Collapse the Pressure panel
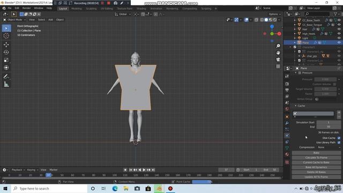This screenshot has width=343, height=193. 296,73
